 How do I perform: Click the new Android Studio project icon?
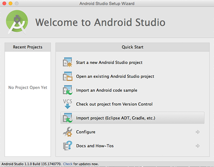(67, 62)
